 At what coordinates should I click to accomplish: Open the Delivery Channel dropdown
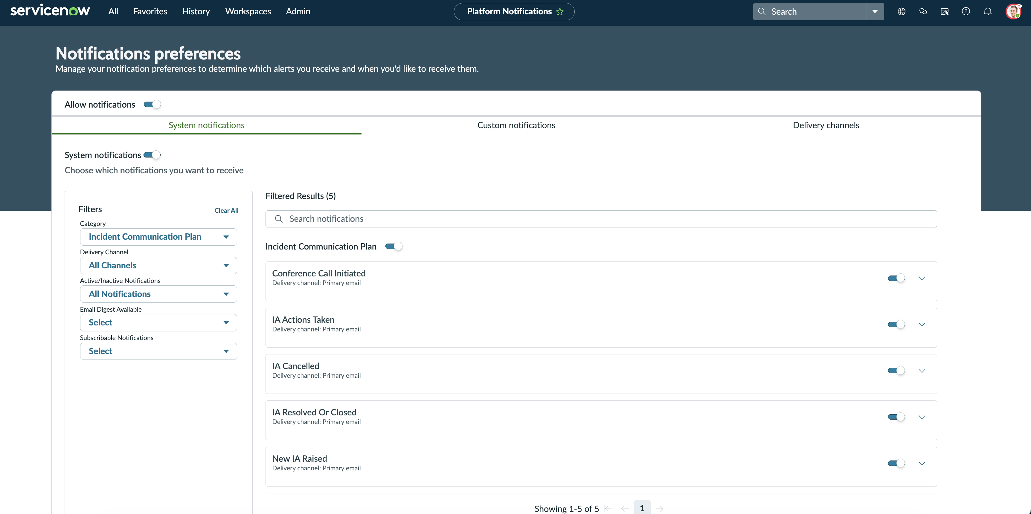click(158, 265)
